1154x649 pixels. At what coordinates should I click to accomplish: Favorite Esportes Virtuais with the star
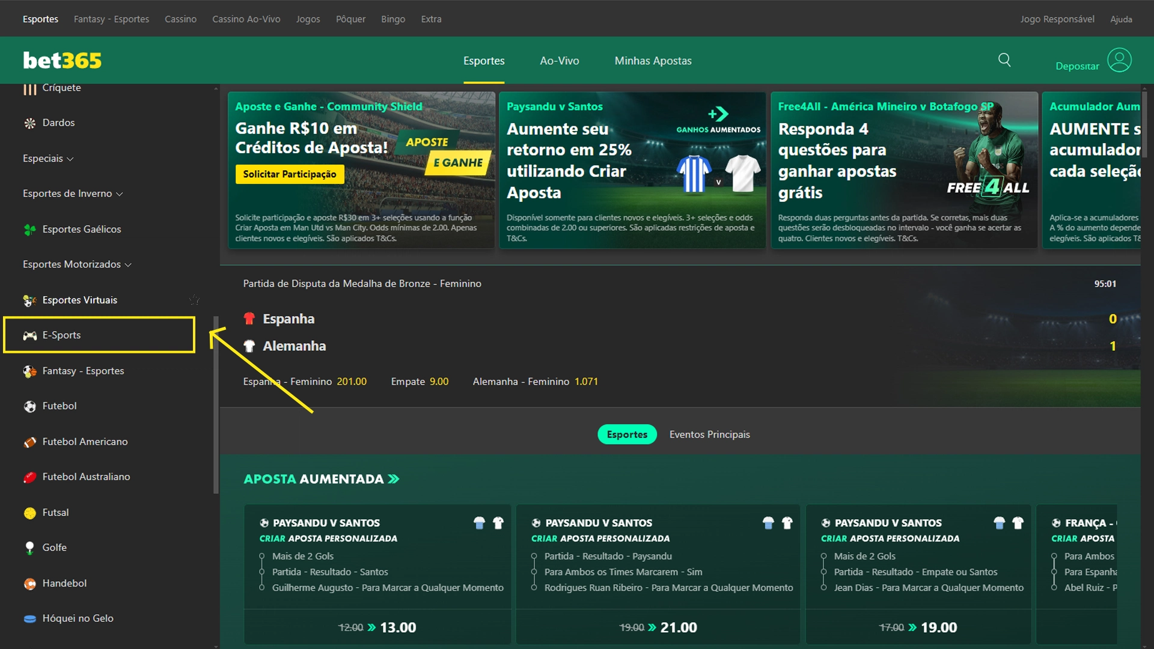[x=194, y=300]
